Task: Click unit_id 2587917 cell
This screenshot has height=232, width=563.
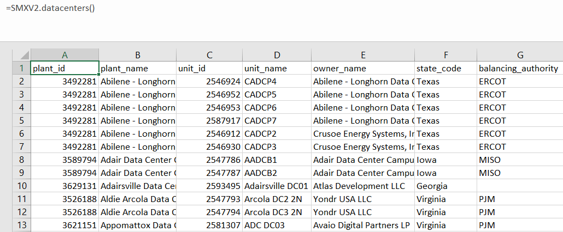Action: (210, 120)
